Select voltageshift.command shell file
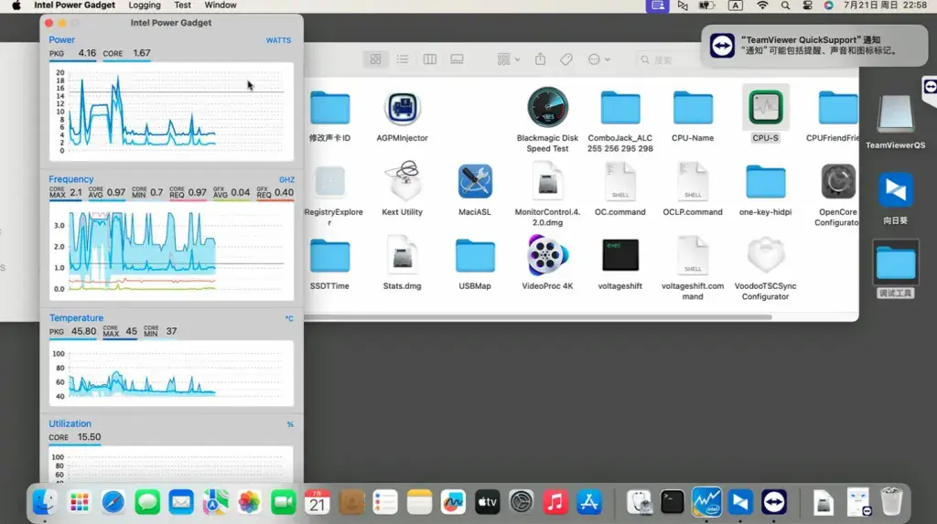This screenshot has height=524, width=937. click(x=693, y=256)
